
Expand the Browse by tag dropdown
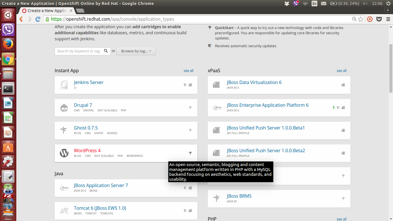(x=136, y=51)
